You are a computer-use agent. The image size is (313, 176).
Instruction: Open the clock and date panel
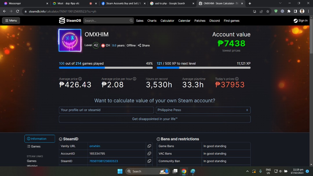[x=297, y=171]
